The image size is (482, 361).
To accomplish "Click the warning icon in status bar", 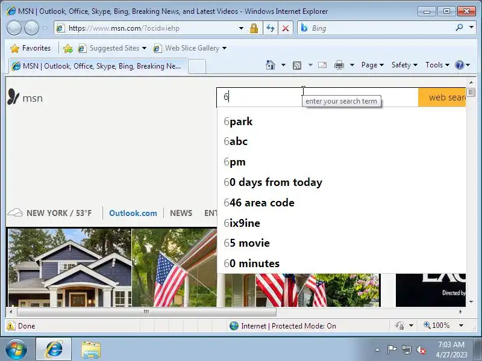I will click(x=11, y=326).
